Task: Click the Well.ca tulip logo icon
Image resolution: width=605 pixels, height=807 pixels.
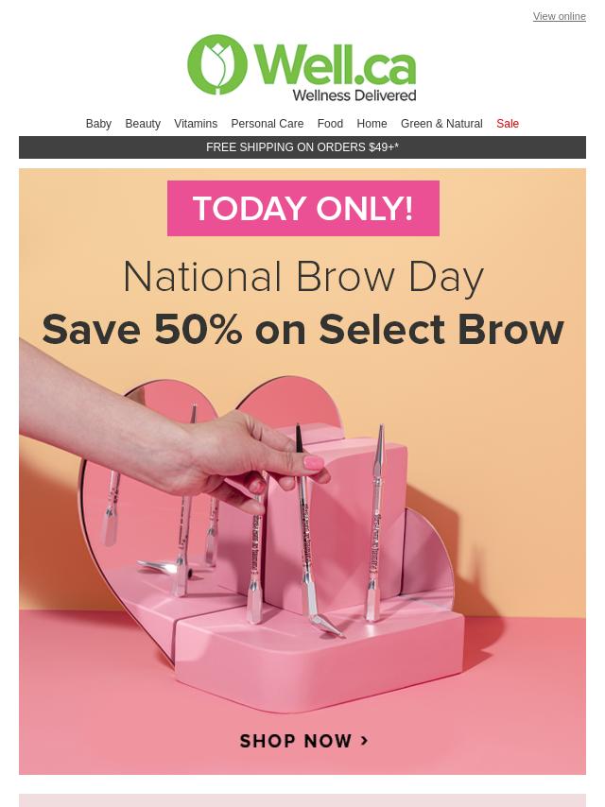Action: (216, 64)
